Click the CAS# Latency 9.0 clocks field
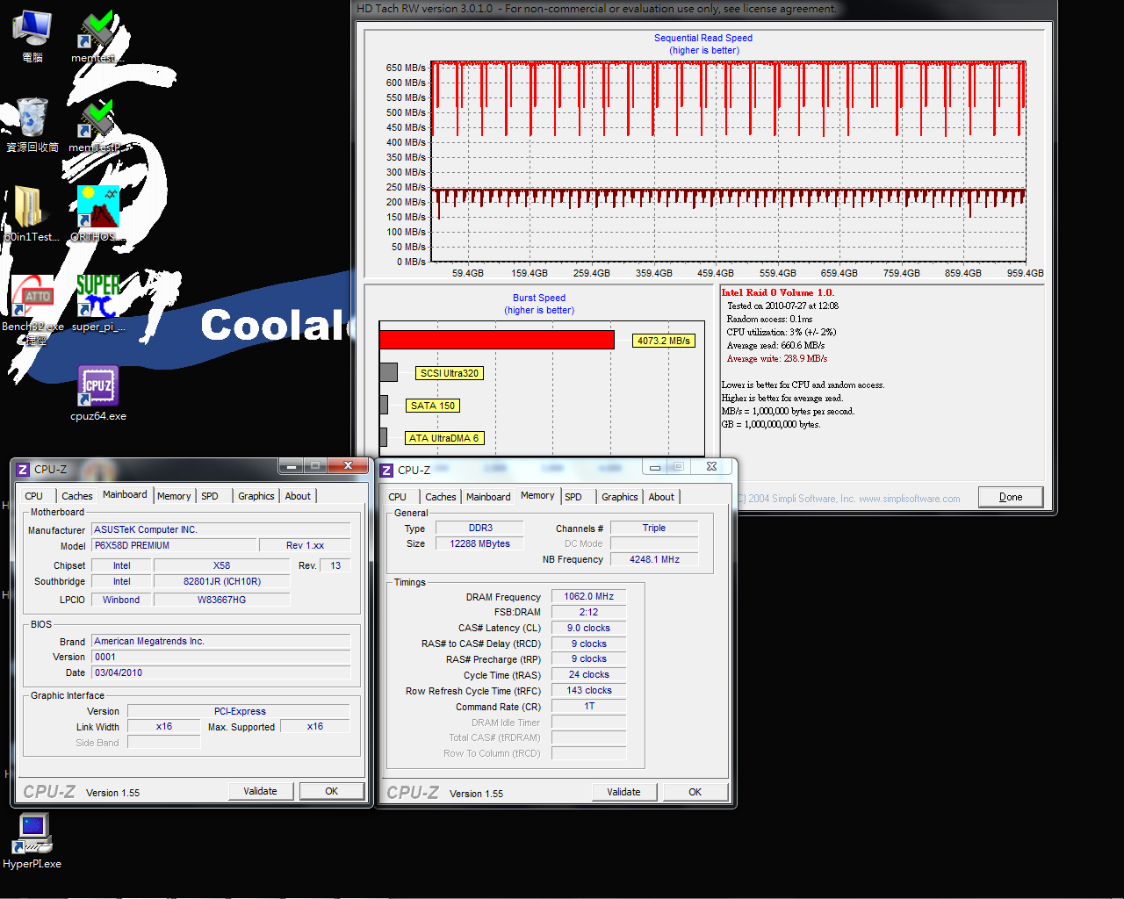1124x899 pixels. click(588, 628)
